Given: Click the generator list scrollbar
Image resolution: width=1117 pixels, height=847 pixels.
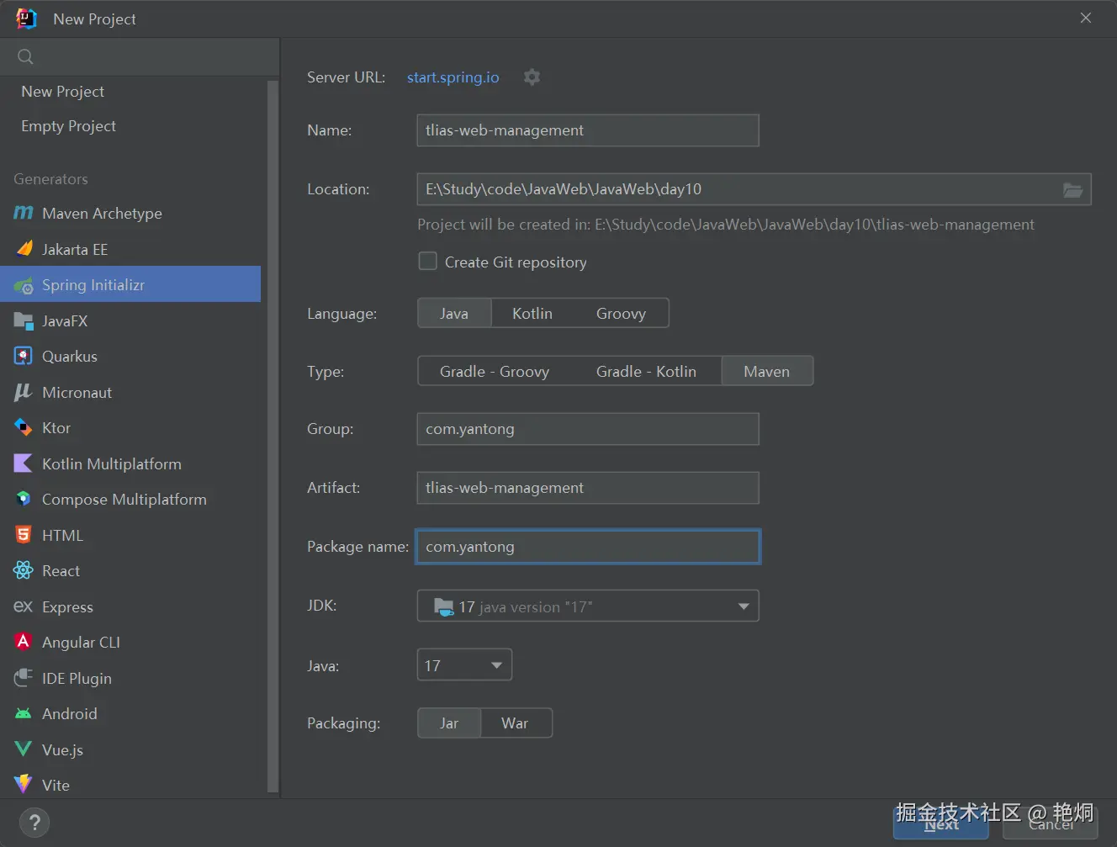Looking at the screenshot, I should (x=273, y=437).
